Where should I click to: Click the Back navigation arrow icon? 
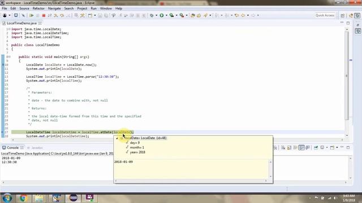[243, 15]
